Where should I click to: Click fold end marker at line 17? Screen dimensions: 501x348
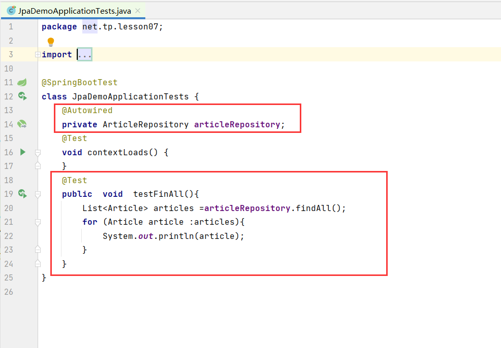pos(38,166)
